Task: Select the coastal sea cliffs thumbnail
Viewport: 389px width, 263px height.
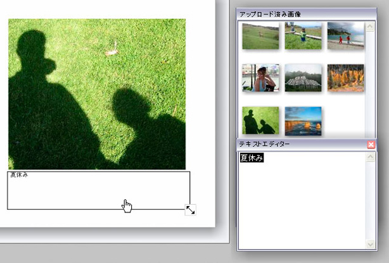Action: (303, 121)
